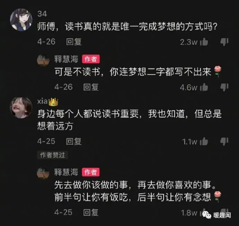Viewport: 239px width, 226px height.
Task: Reply to 释慧海's 4-26 response
Action: click(x=91, y=87)
